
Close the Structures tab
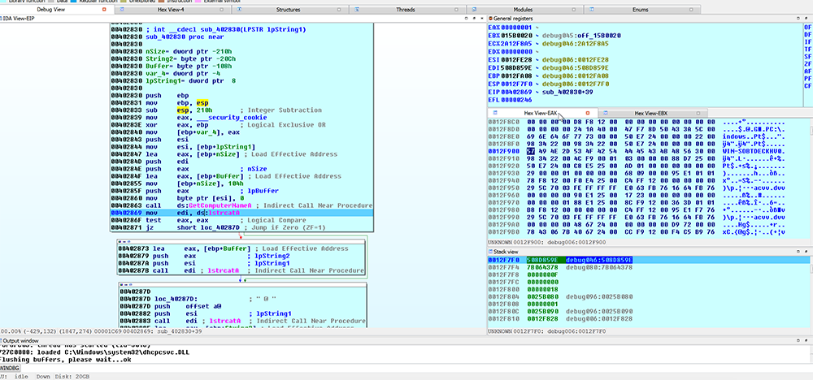click(339, 9)
